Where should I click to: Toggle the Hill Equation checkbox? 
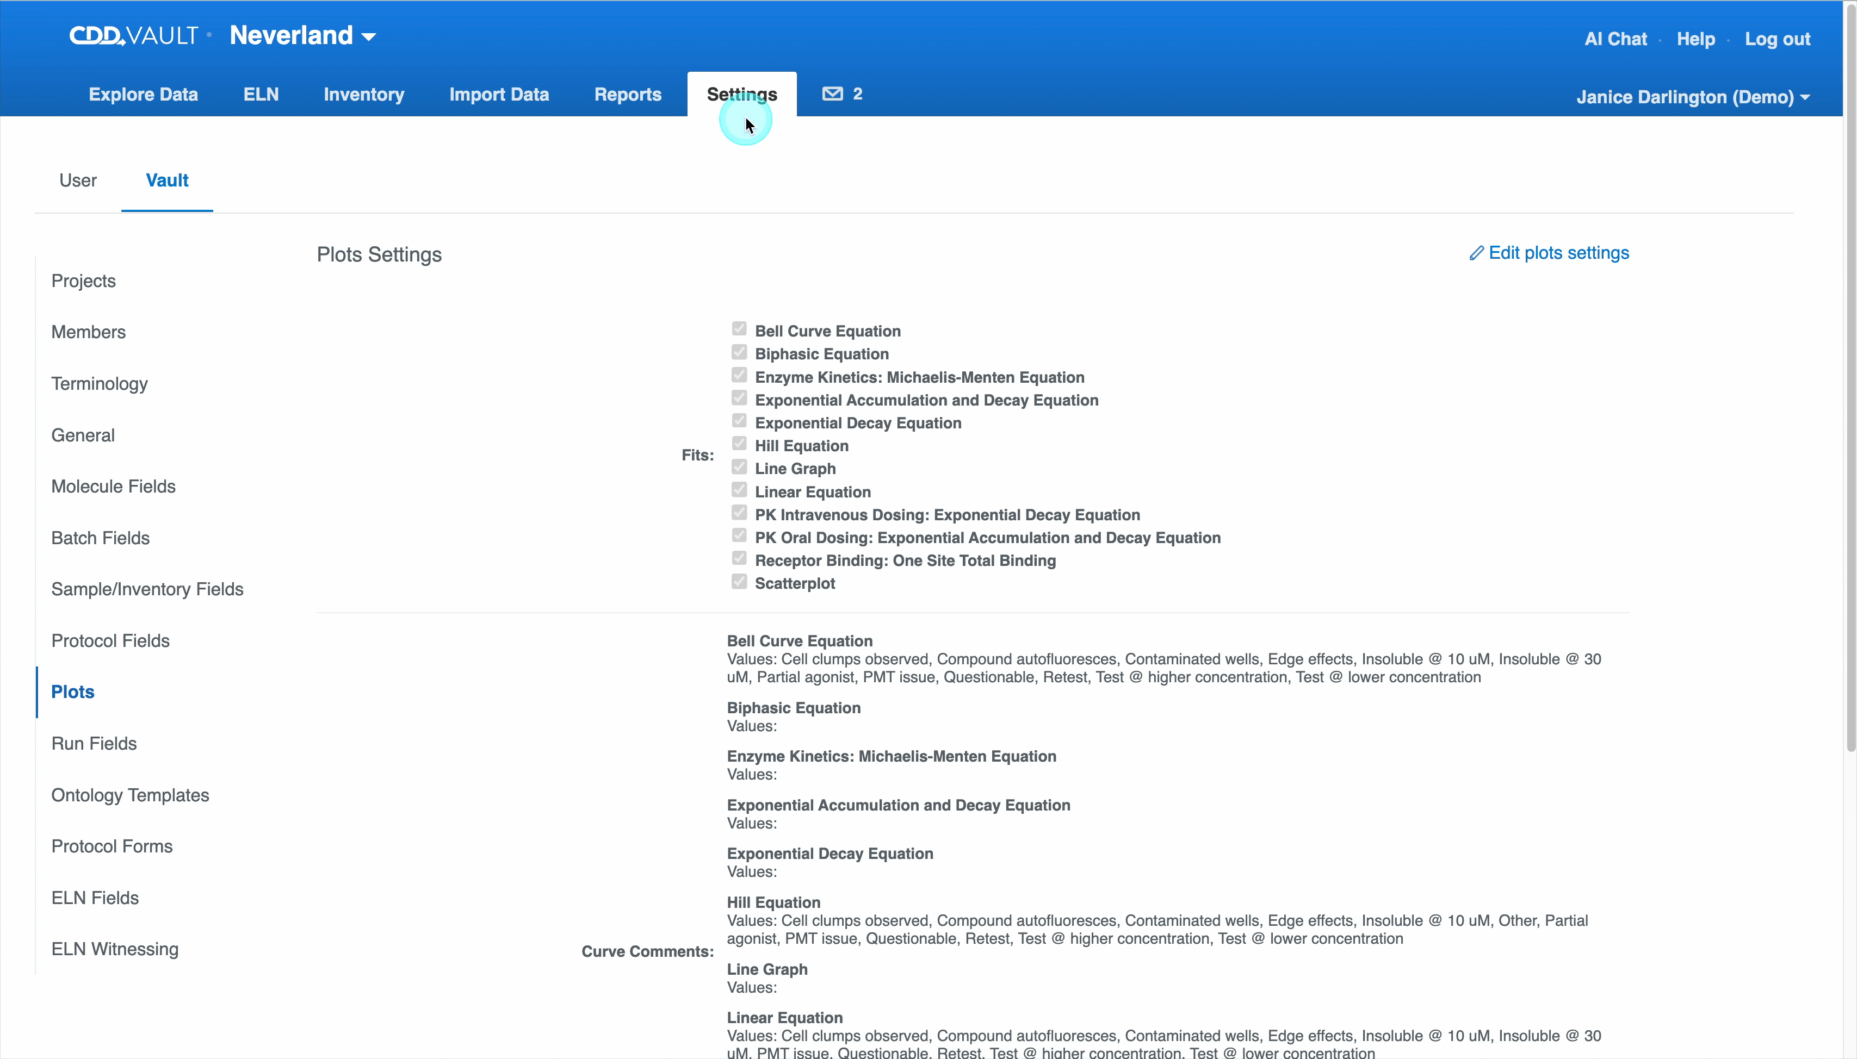(739, 444)
